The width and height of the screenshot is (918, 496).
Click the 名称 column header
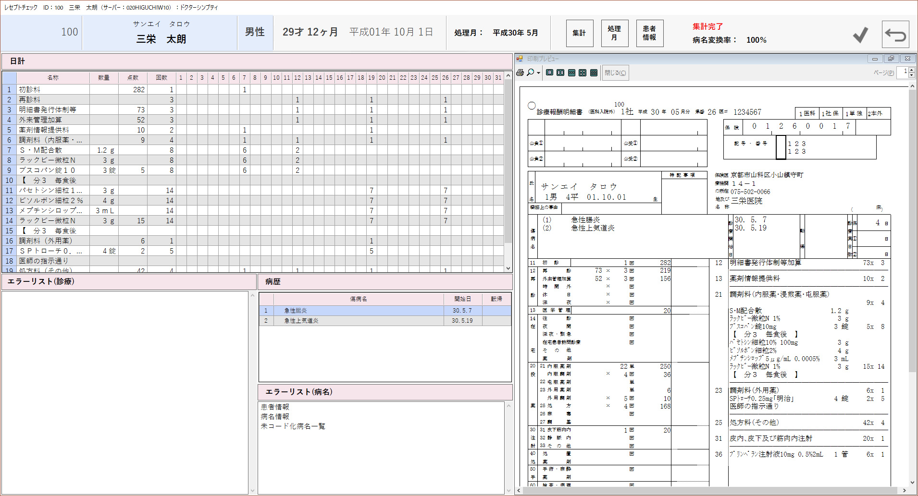53,78
